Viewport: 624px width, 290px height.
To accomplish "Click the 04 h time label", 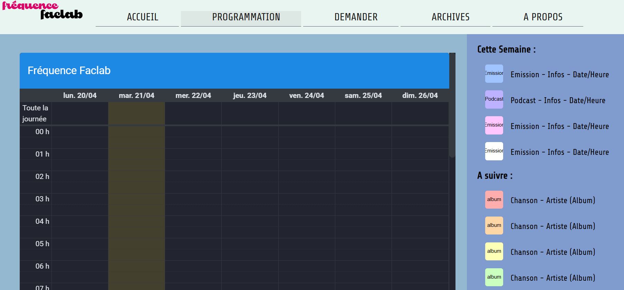I will tap(42, 221).
